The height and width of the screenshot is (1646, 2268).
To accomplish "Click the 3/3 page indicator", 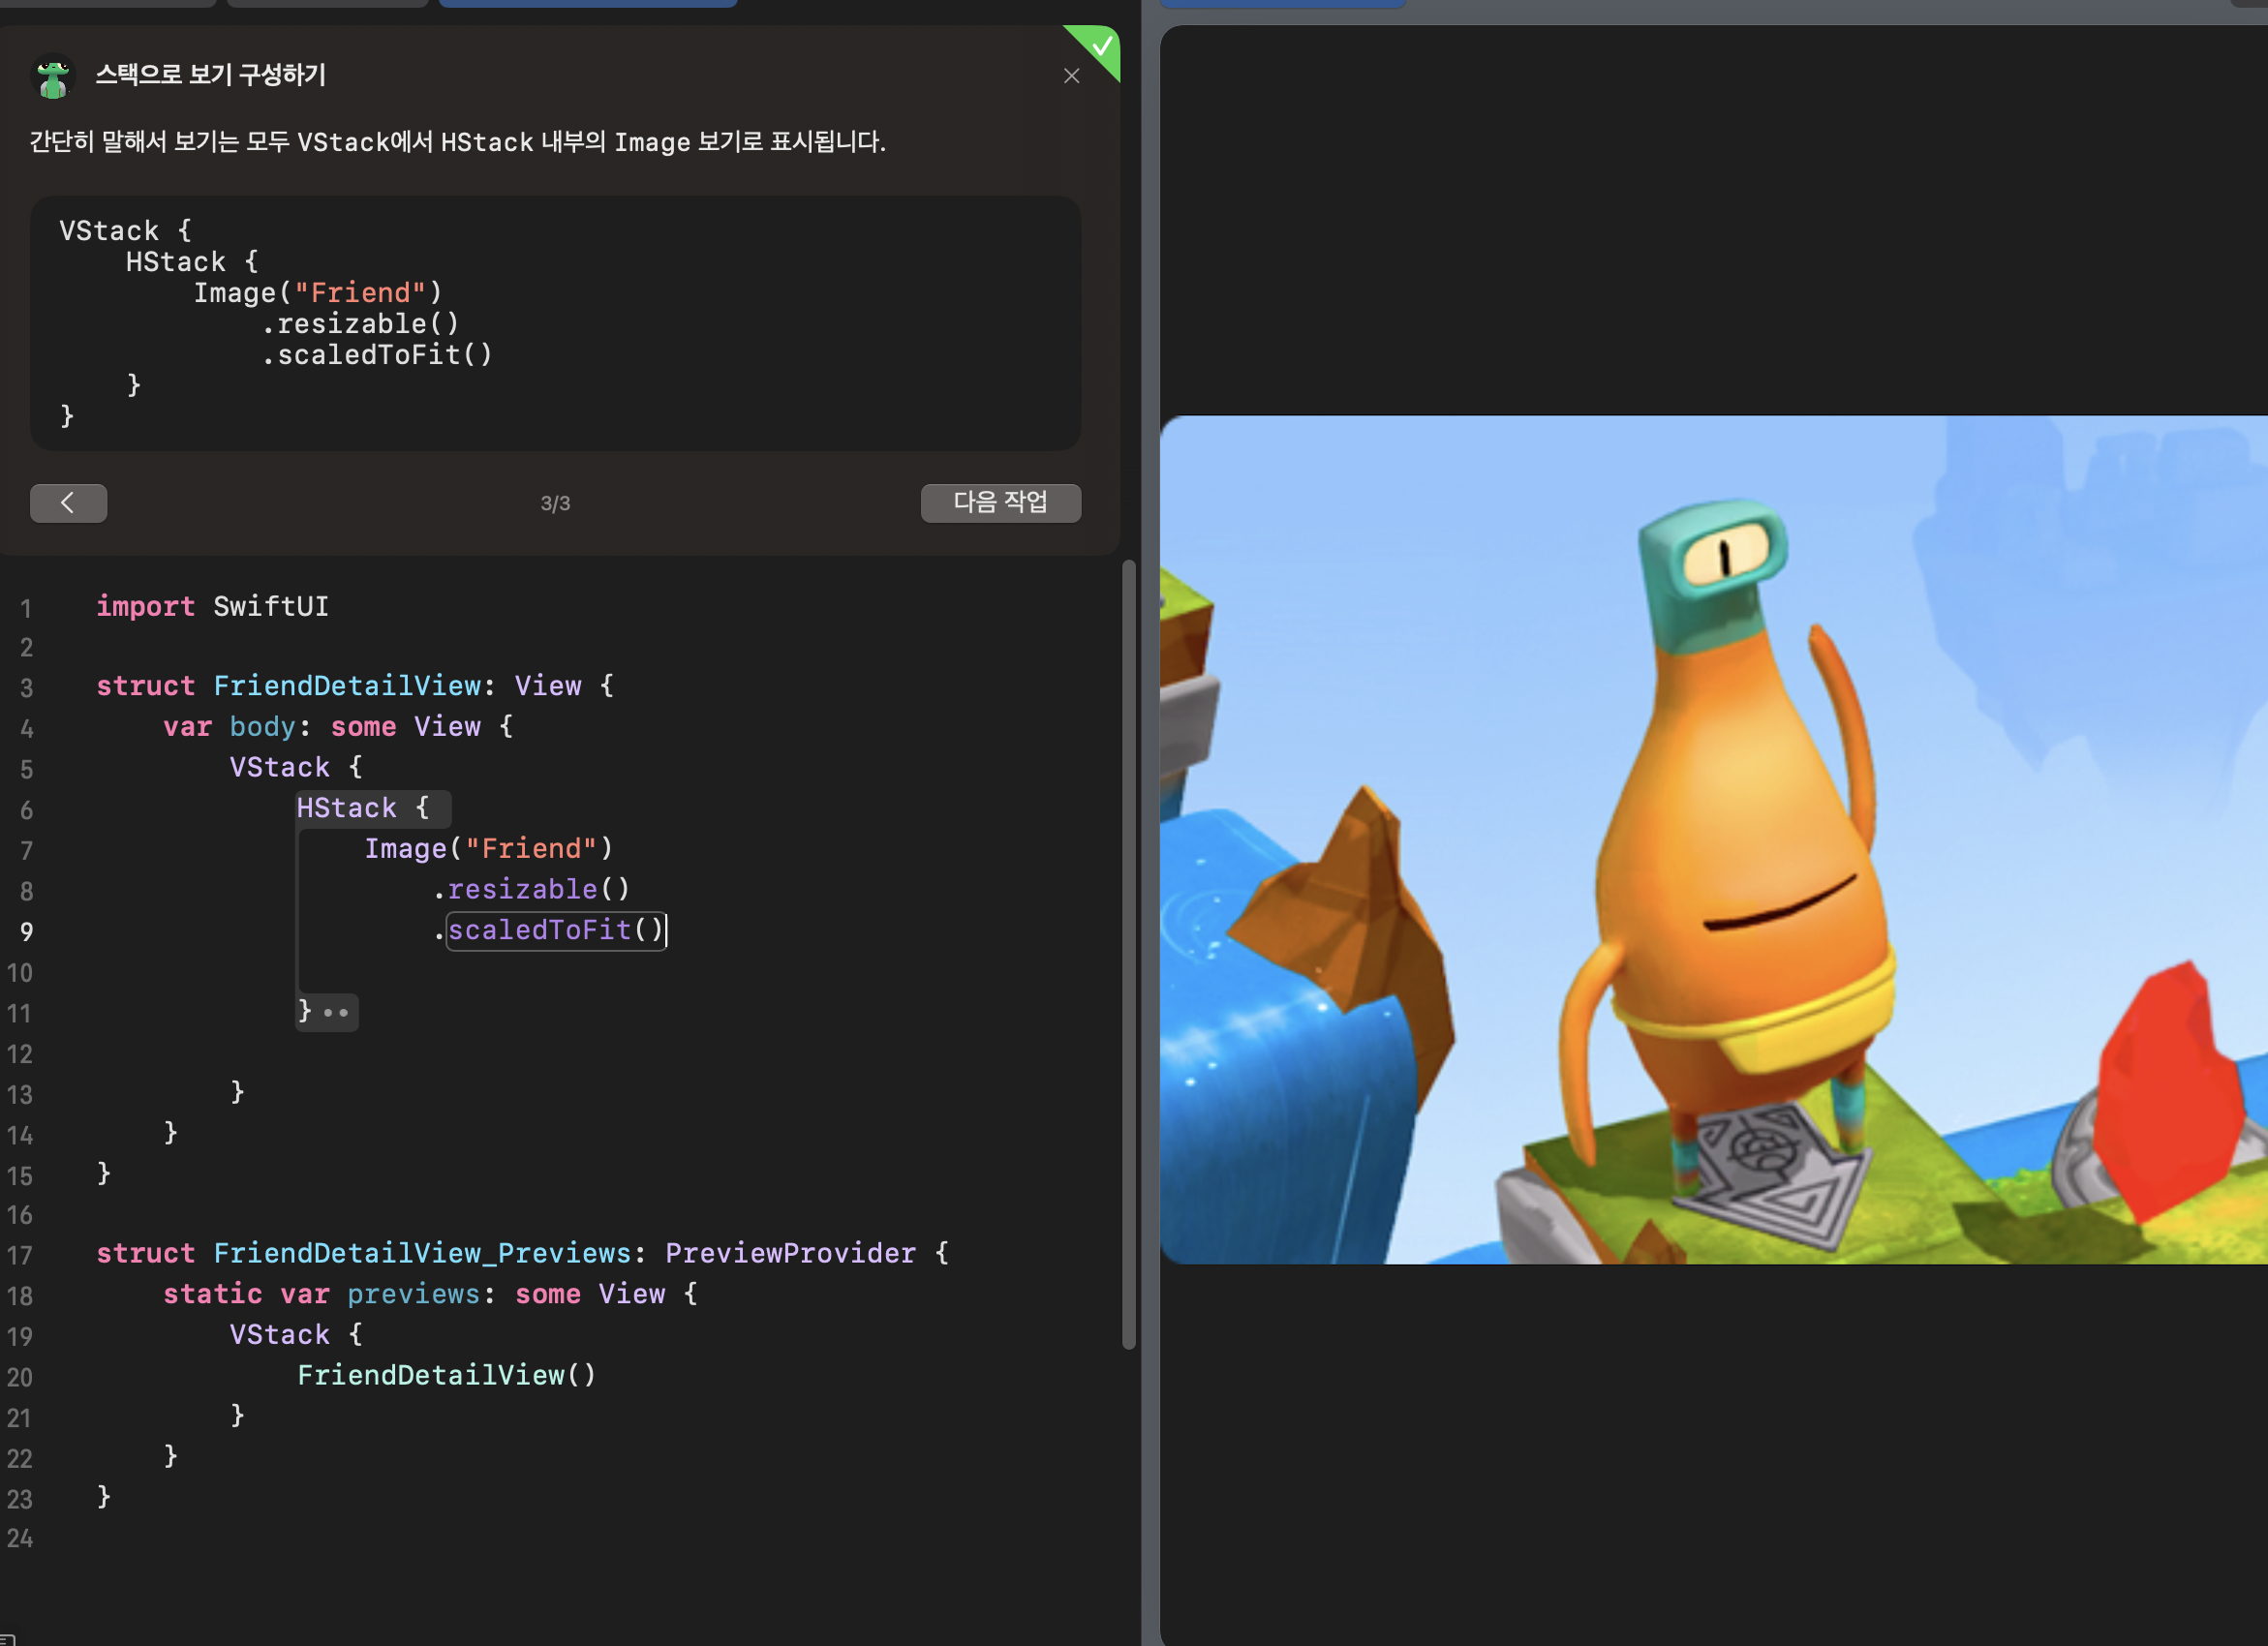I will (x=555, y=504).
